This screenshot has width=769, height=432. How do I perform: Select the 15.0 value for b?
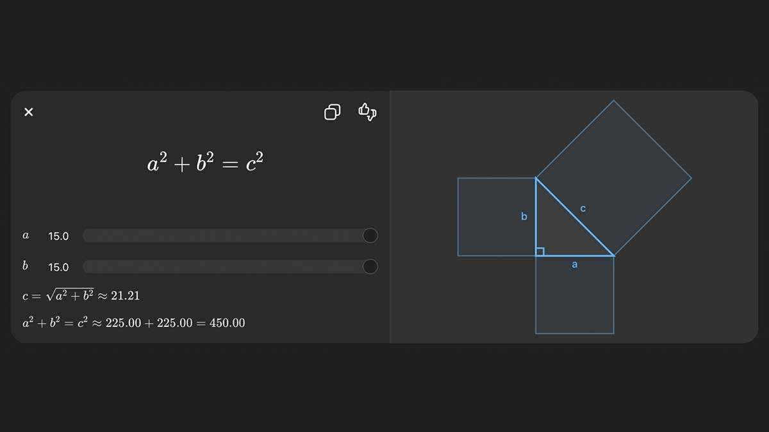(x=58, y=267)
